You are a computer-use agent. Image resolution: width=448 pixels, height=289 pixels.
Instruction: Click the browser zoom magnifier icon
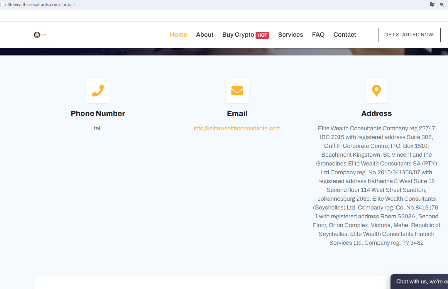[442, 5]
